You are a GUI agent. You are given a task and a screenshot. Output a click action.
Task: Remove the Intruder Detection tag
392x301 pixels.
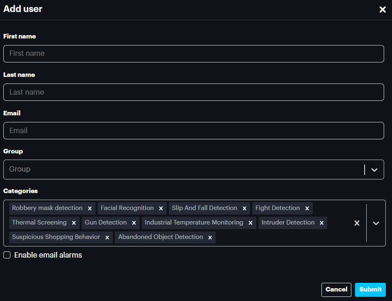(x=321, y=223)
